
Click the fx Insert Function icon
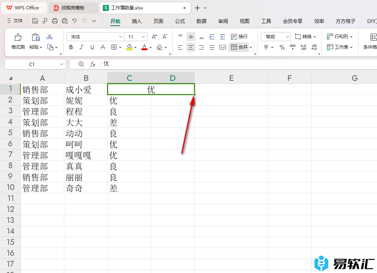pos(93,64)
